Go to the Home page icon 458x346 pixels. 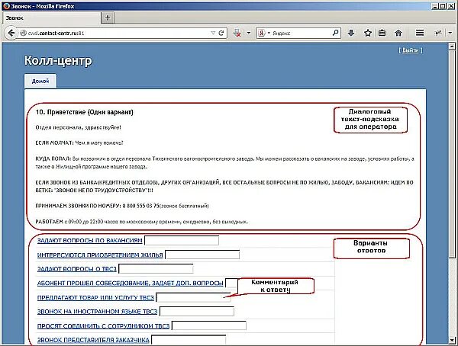point(398,33)
